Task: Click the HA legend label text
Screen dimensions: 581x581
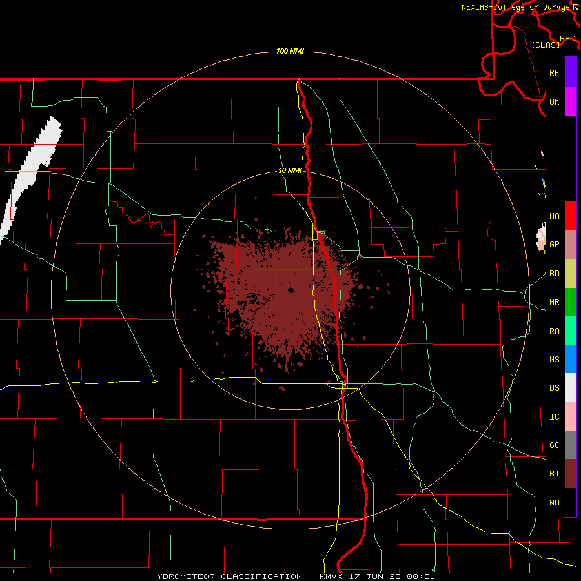Action: click(x=555, y=216)
